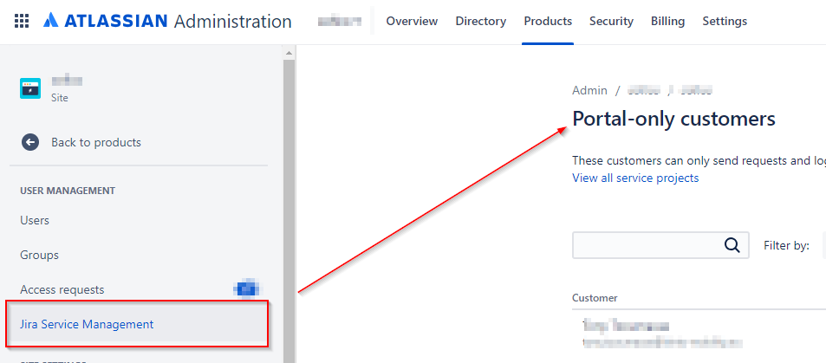Select Jira Service Management sidebar item
This screenshot has width=826, height=363.
pos(138,324)
